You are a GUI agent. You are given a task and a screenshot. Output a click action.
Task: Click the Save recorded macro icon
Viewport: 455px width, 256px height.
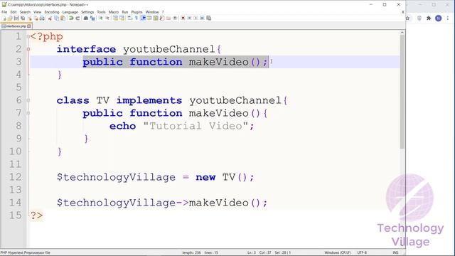pyautogui.click(x=208, y=18)
